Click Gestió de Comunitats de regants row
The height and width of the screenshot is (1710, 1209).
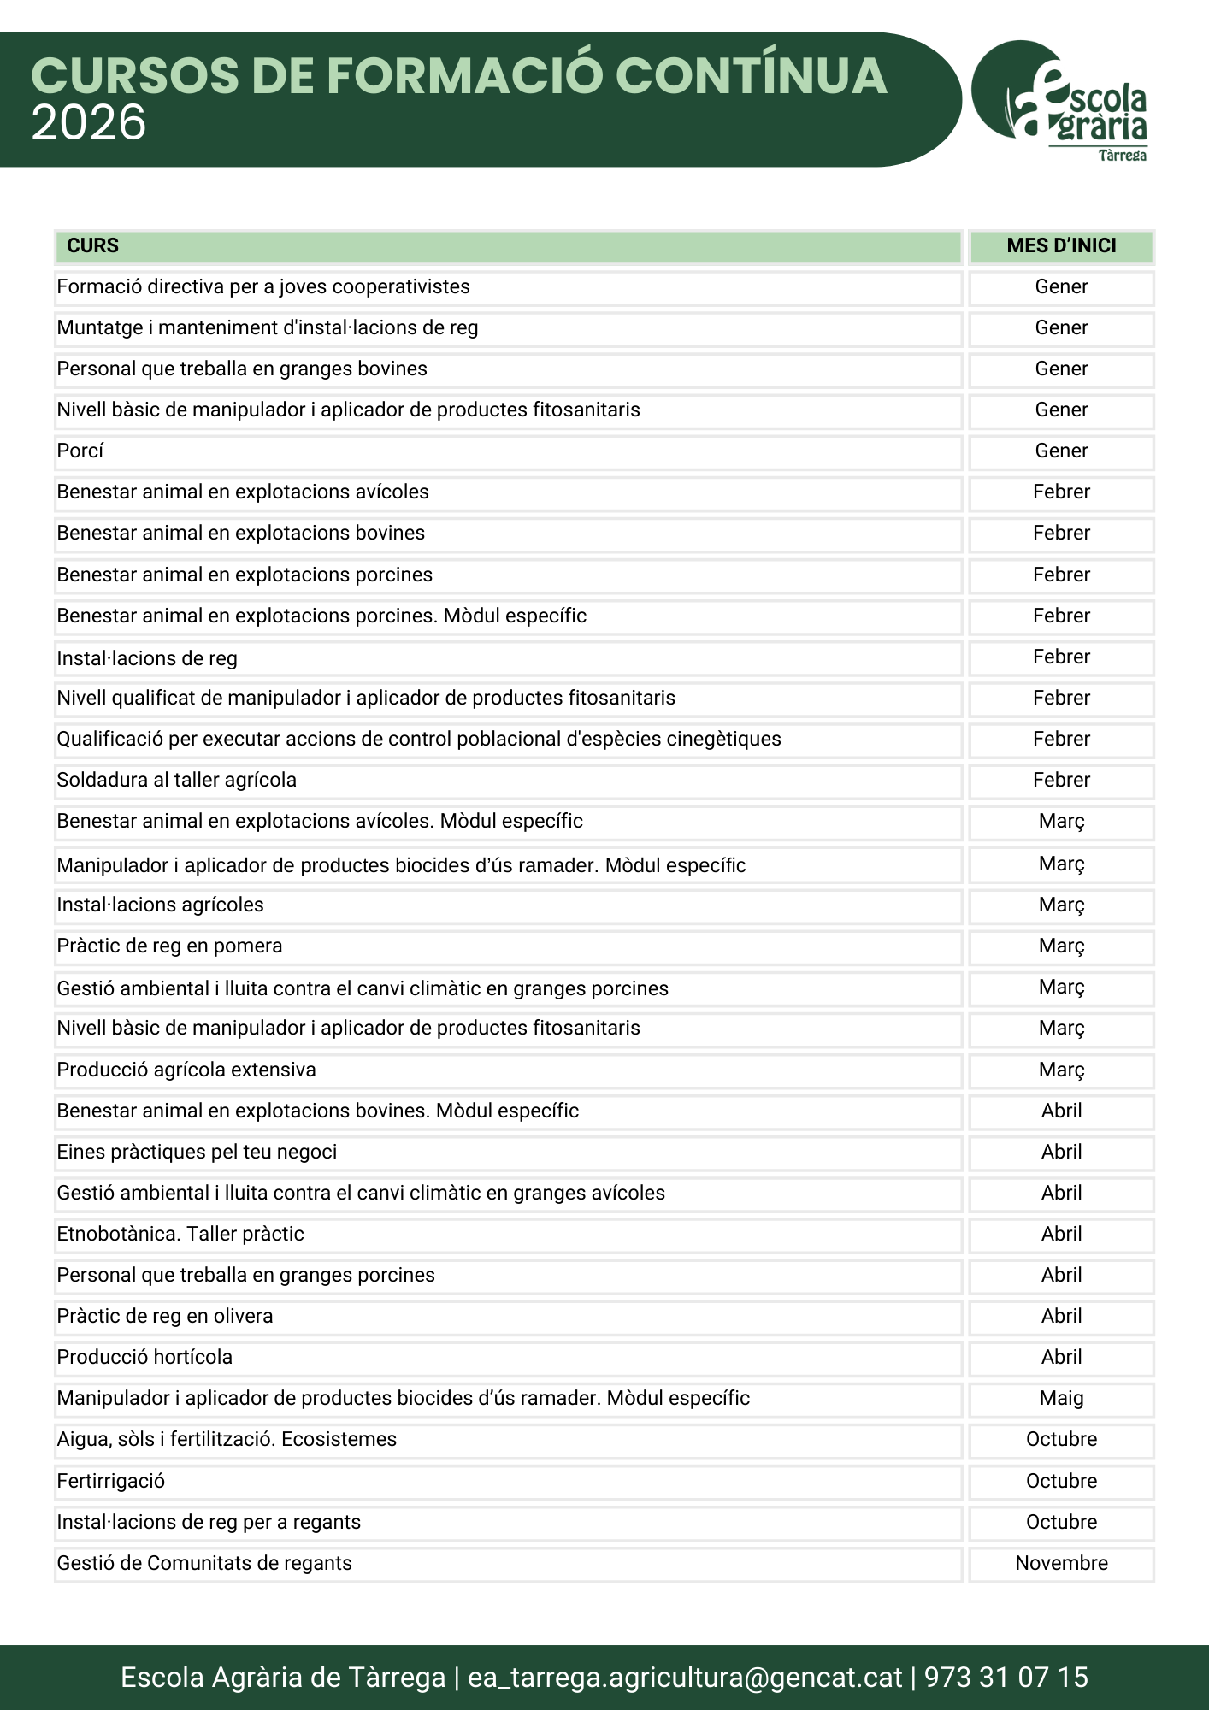coord(509,1564)
